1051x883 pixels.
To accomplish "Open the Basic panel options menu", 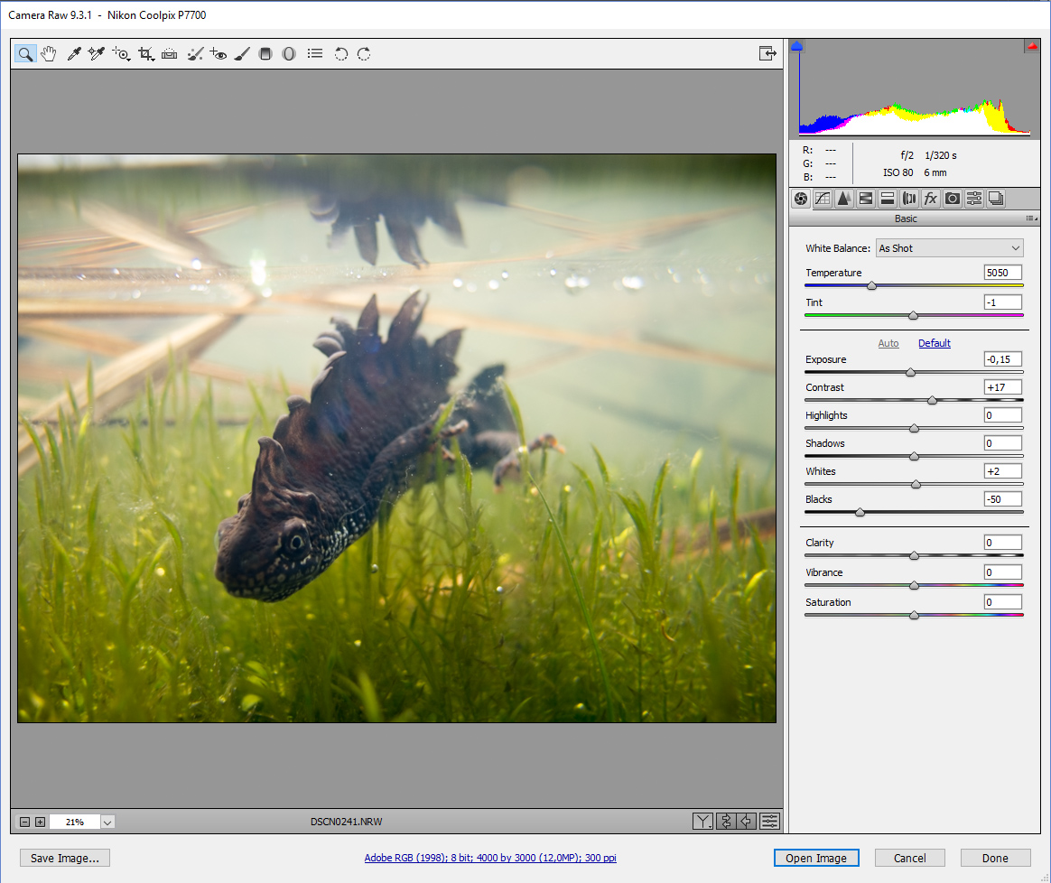I will point(1031,218).
